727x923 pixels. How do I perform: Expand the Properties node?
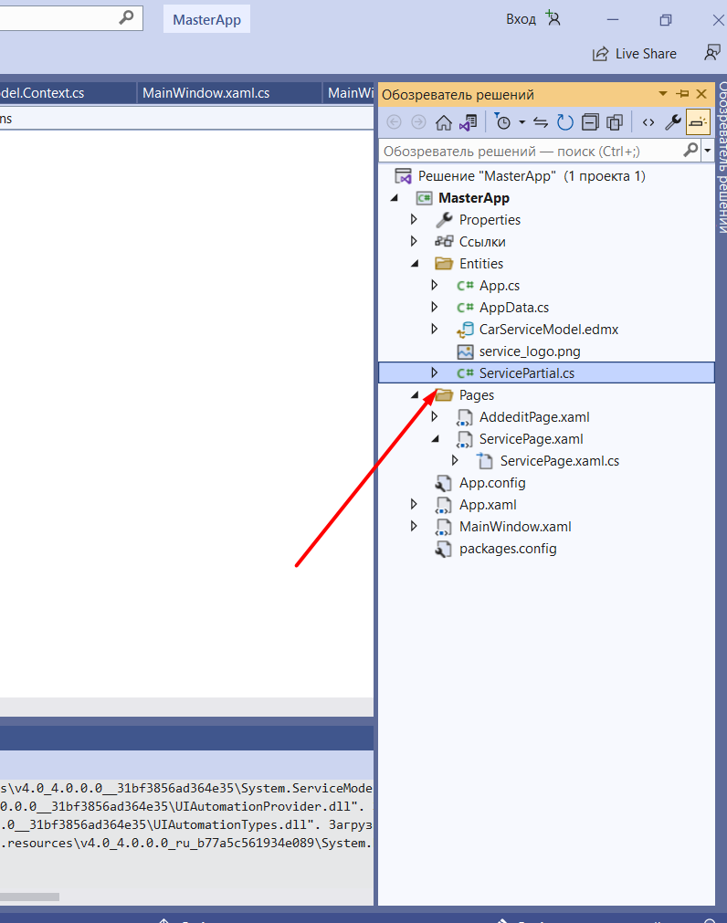pos(414,219)
